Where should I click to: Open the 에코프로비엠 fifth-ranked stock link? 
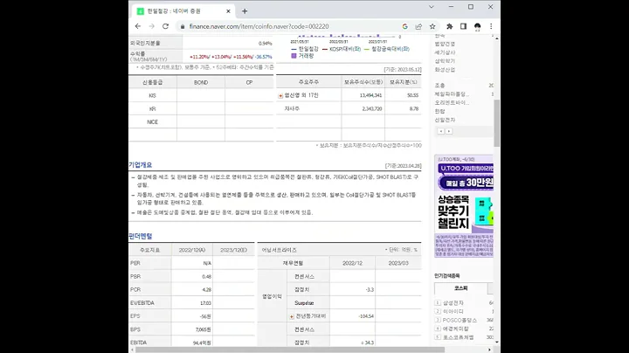458,337
